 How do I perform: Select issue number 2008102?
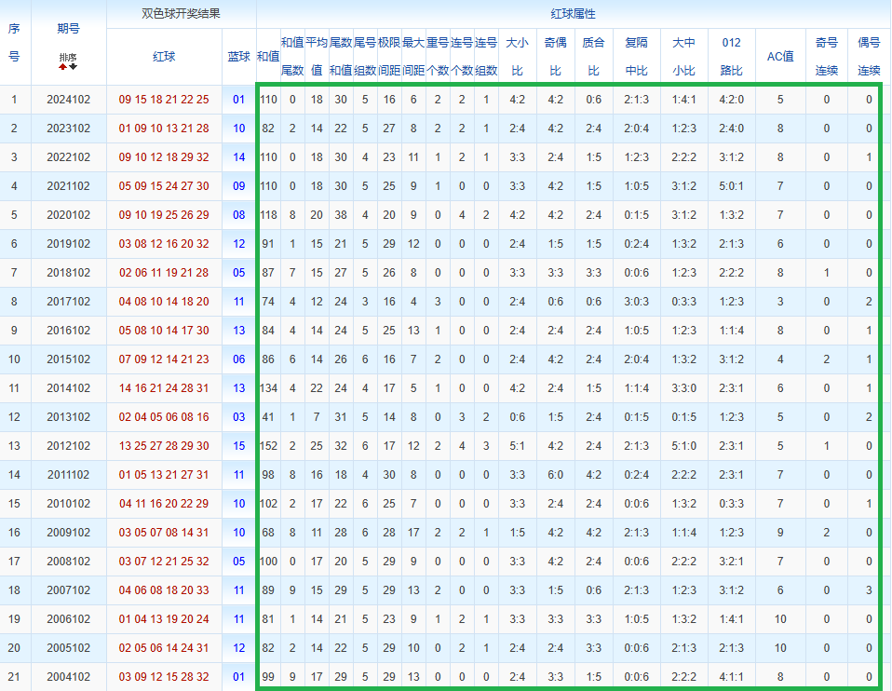[68, 562]
